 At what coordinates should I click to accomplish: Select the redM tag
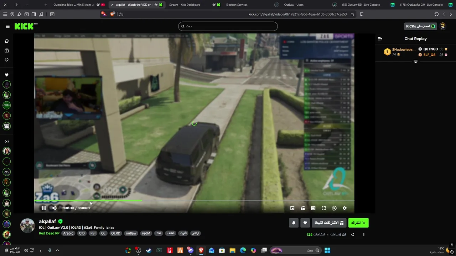[146, 233]
